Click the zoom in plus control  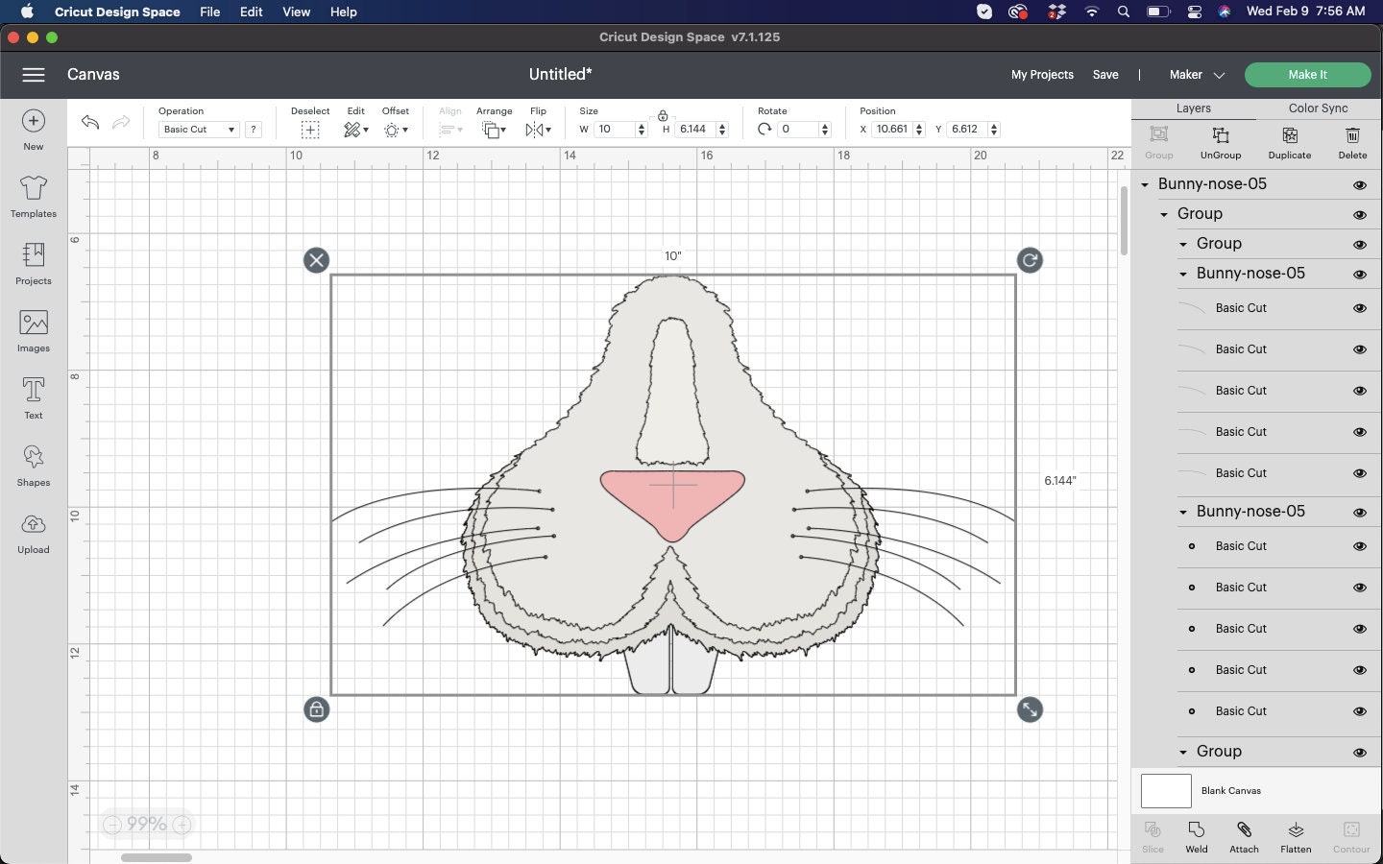pyautogui.click(x=181, y=824)
